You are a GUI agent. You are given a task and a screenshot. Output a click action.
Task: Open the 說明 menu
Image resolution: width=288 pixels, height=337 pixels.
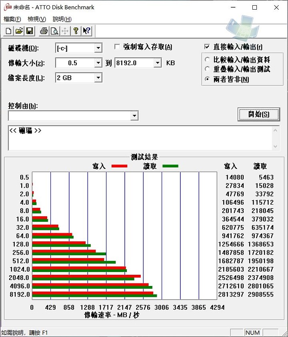pos(62,19)
